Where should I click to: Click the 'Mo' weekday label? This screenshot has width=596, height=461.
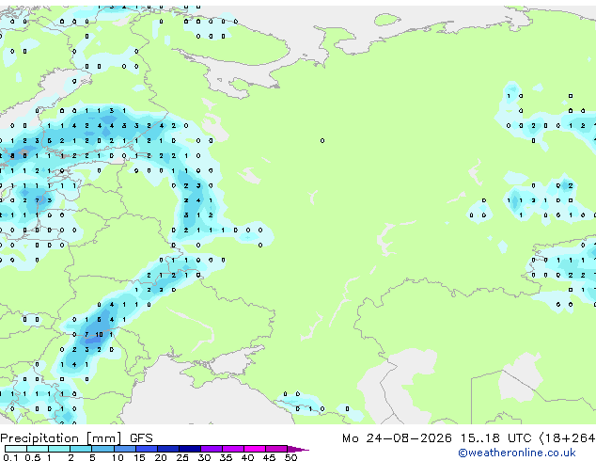(350, 438)
